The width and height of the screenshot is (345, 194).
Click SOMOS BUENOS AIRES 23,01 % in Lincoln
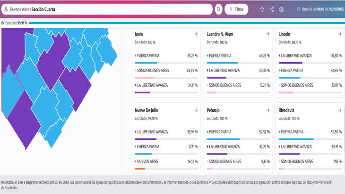pyautogui.click(x=310, y=85)
